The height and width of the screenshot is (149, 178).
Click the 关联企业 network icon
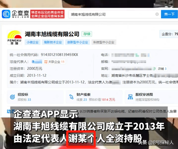coord(46,62)
